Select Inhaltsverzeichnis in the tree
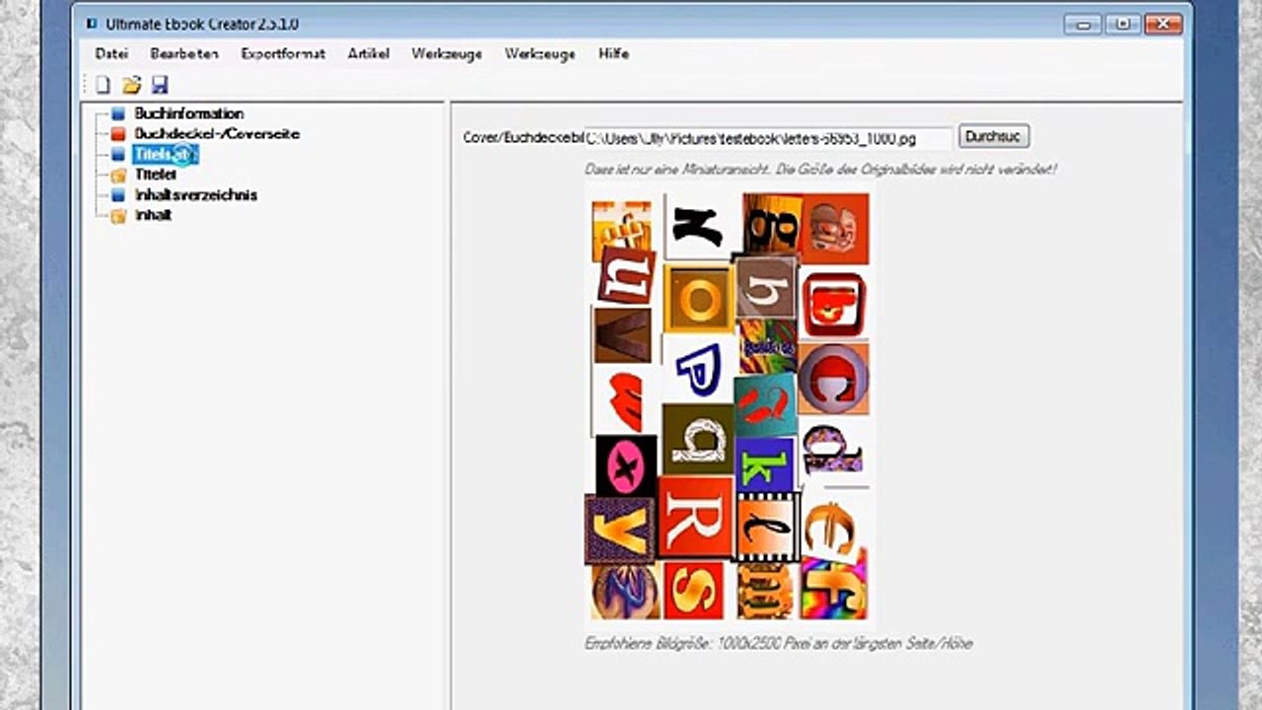 tap(196, 194)
